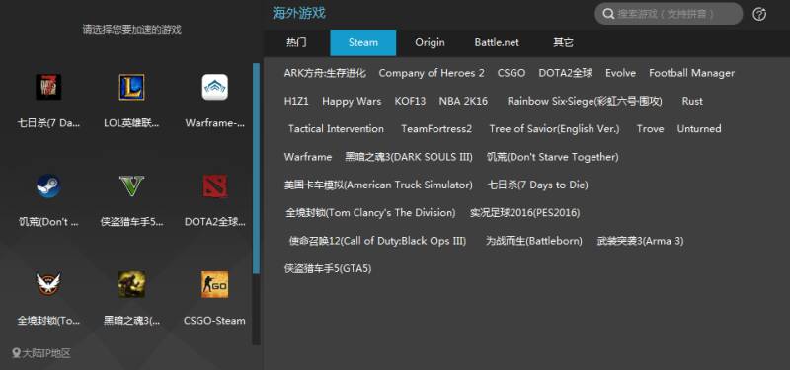Pick the Warframe game icon
The image size is (790, 370).
coord(215,87)
